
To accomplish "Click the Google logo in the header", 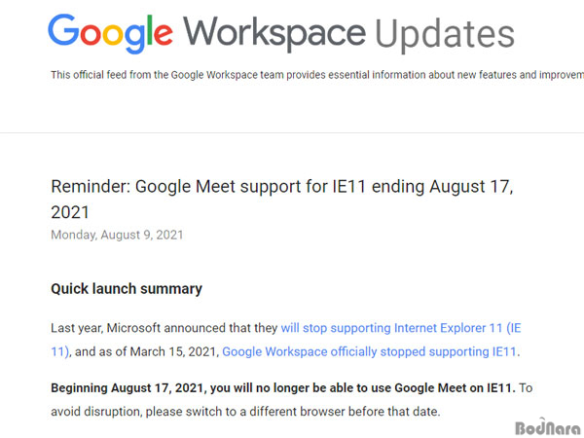I will point(110,34).
